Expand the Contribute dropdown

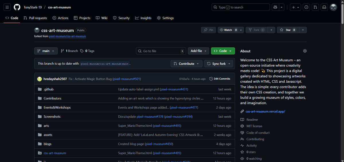click(x=187, y=64)
